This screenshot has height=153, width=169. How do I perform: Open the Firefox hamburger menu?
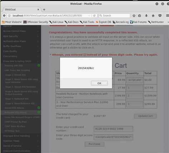pyautogui.click(x=167, y=16)
